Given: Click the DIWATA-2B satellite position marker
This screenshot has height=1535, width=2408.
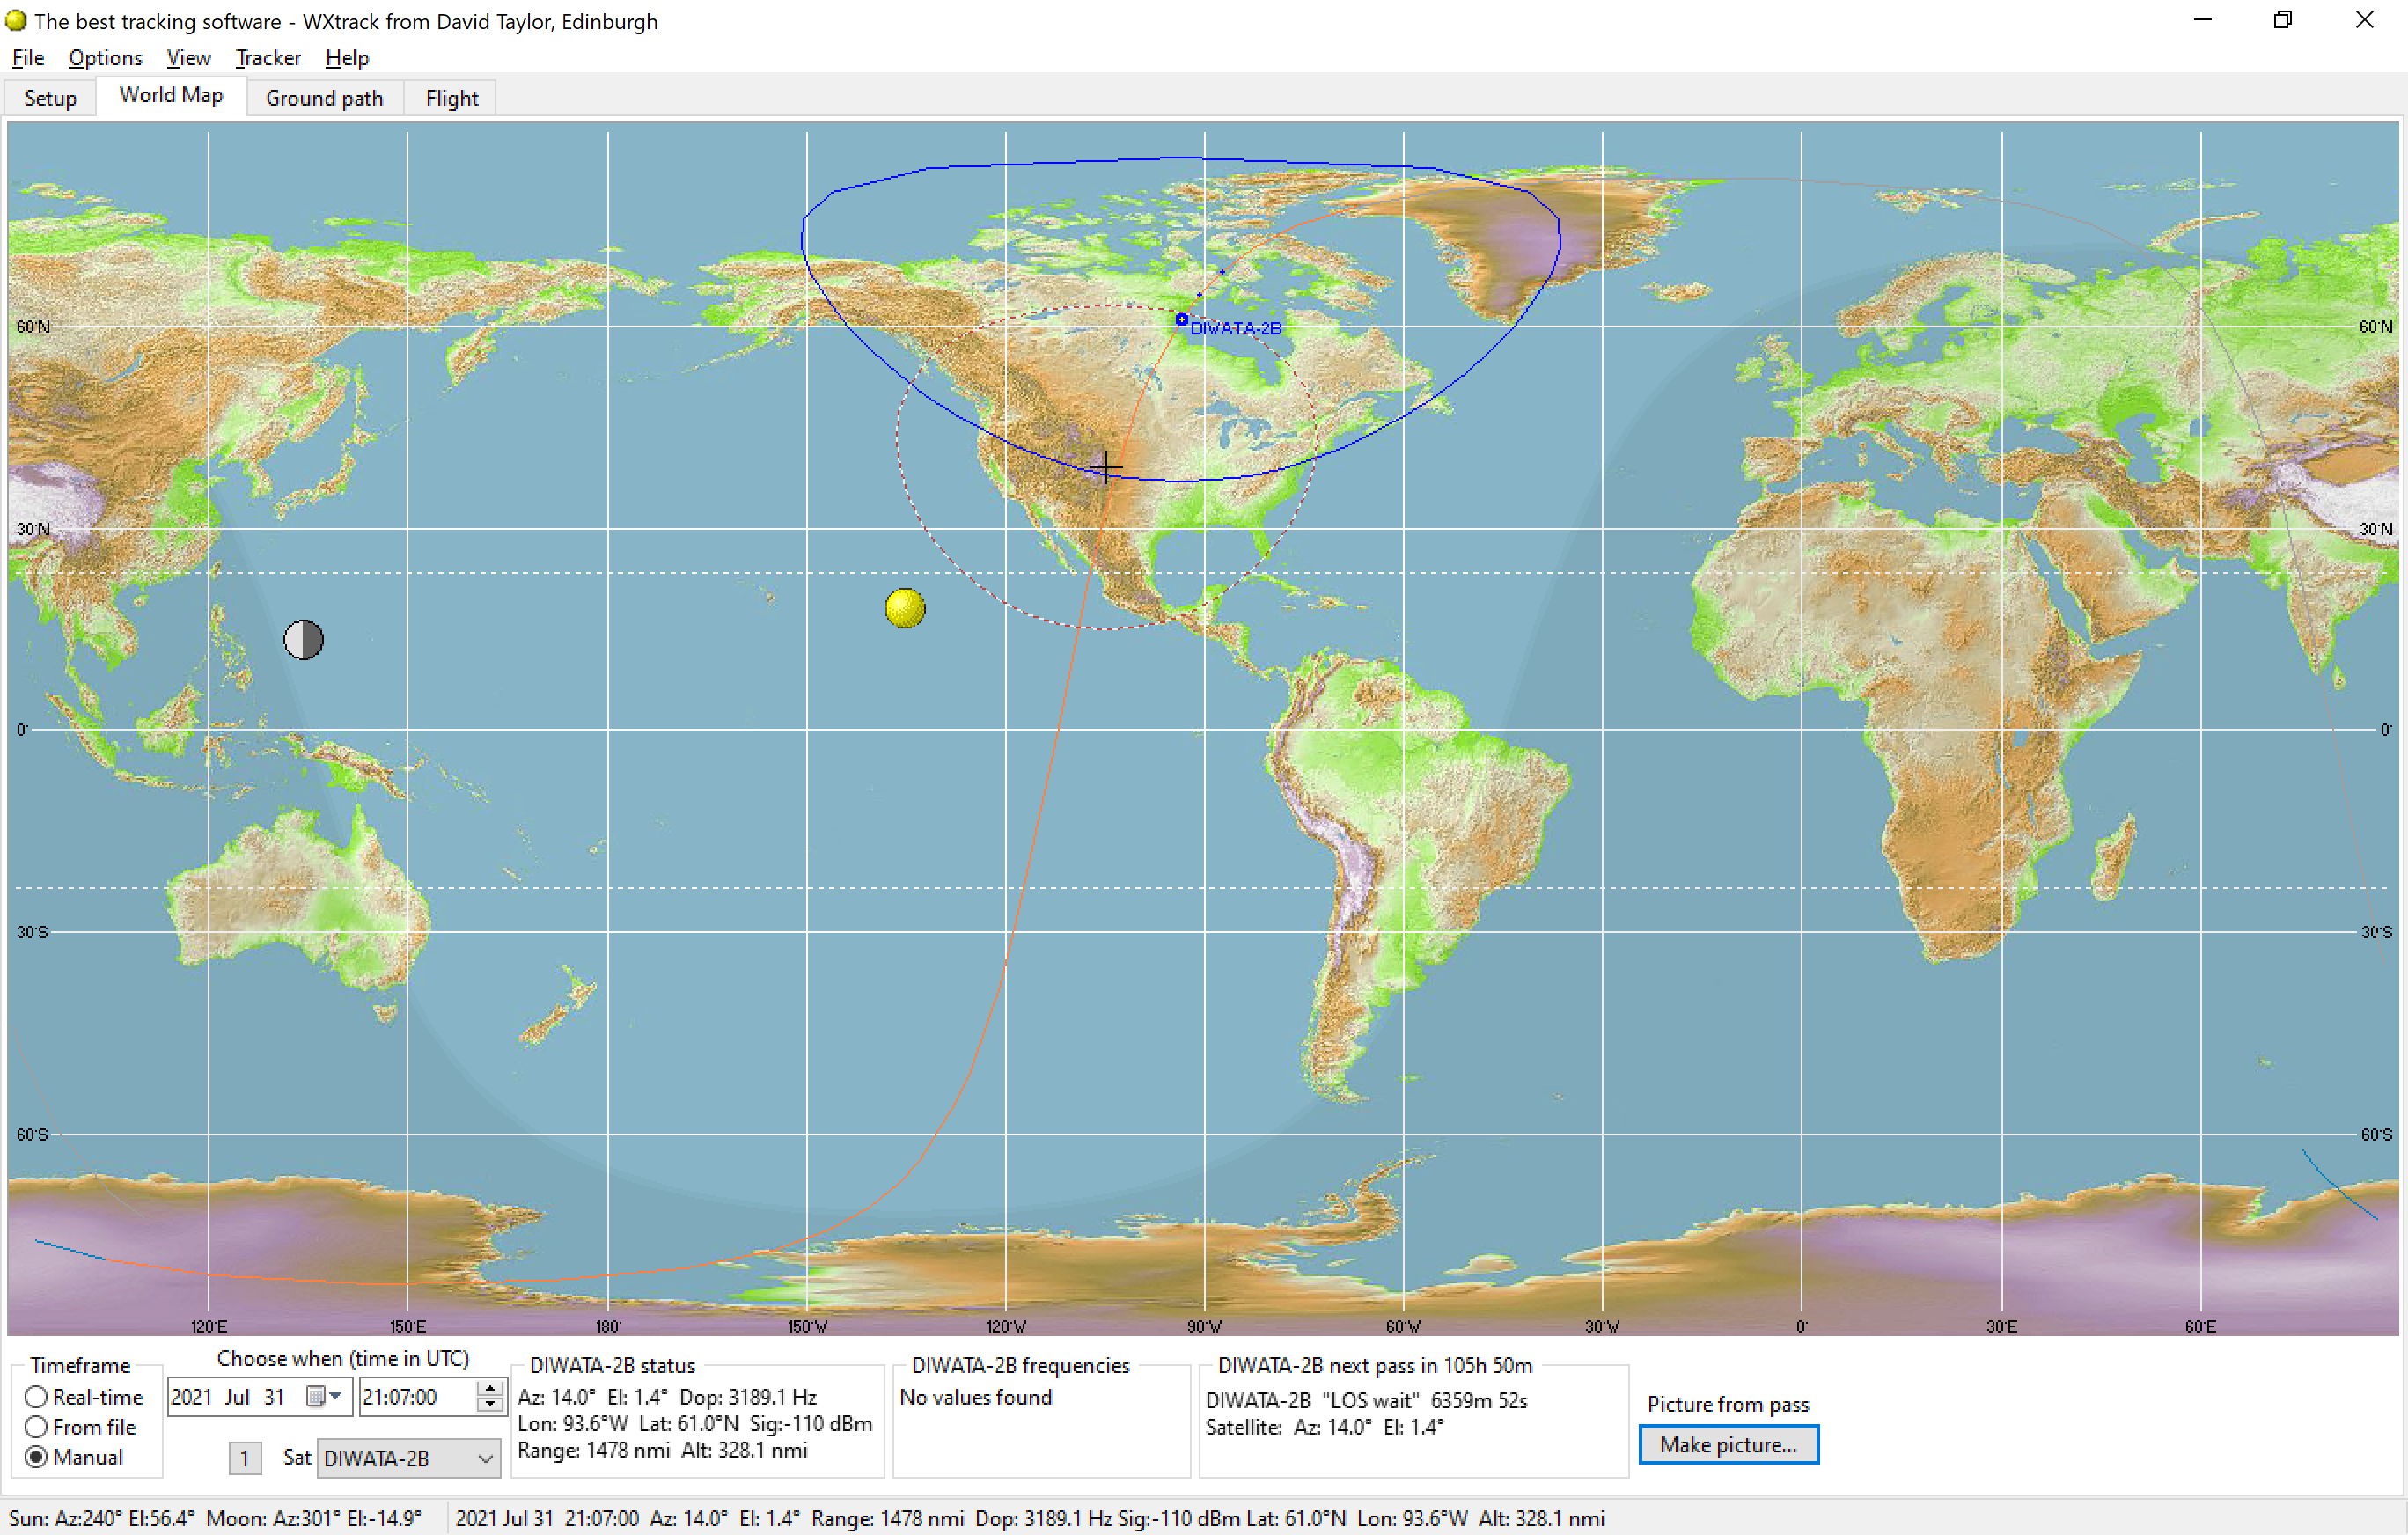Looking at the screenshot, I should click(1181, 320).
